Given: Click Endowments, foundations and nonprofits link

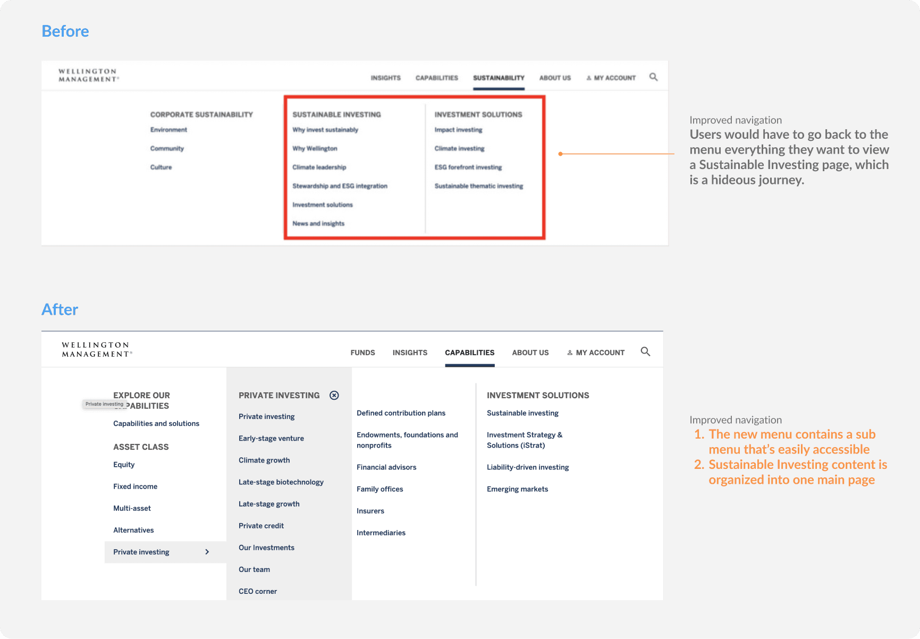Looking at the screenshot, I should click(x=407, y=440).
